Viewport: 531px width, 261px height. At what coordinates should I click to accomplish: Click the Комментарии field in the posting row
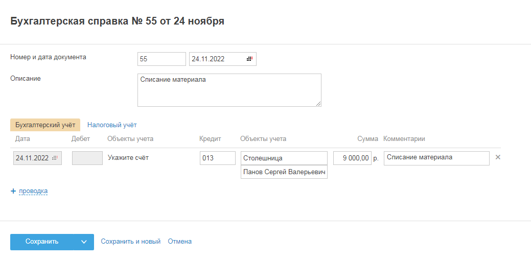[436, 158]
